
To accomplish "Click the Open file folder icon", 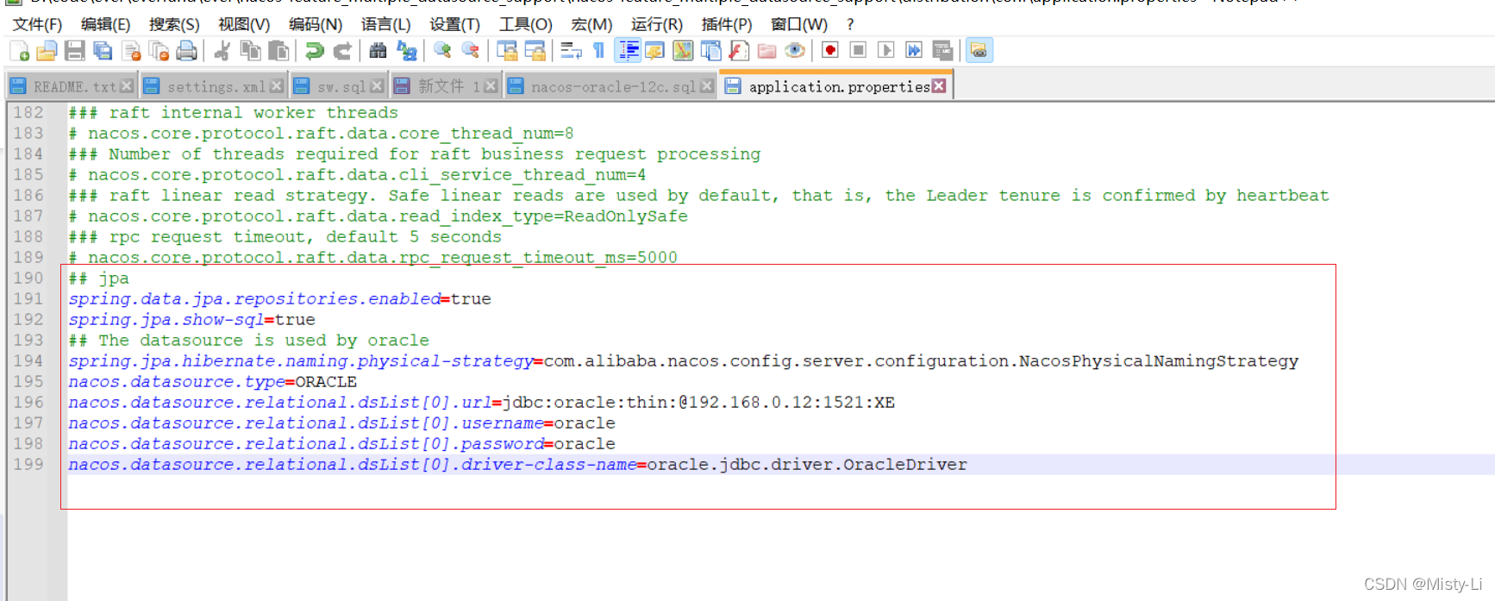I will click(47, 51).
